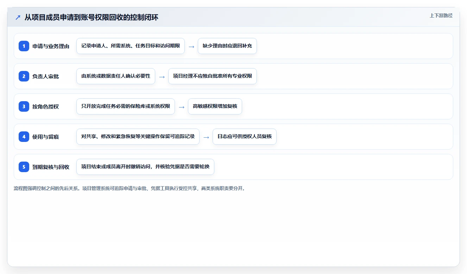Select the 到期复核与回收 step label
Screen dimensions: 467x274
point(51,167)
